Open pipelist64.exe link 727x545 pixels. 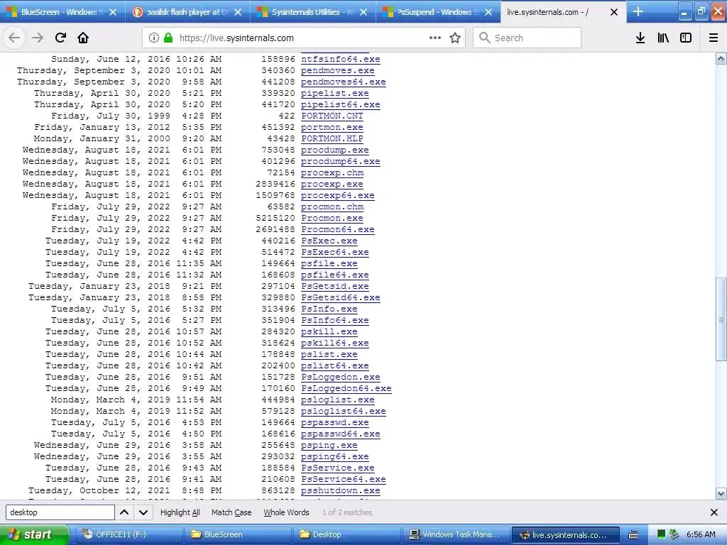[x=340, y=104]
